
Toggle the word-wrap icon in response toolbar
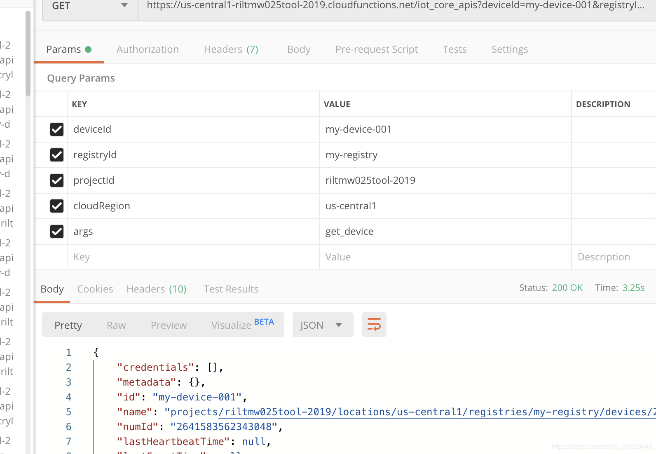374,325
